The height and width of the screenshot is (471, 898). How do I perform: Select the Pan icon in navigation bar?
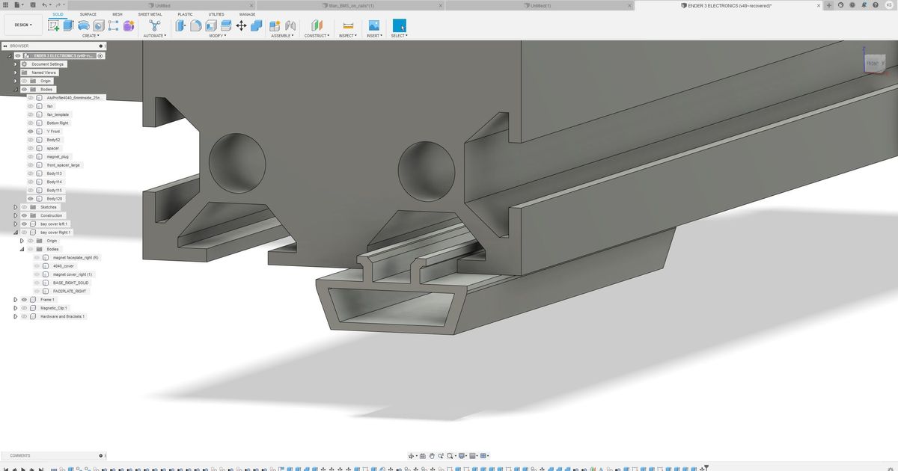point(432,456)
